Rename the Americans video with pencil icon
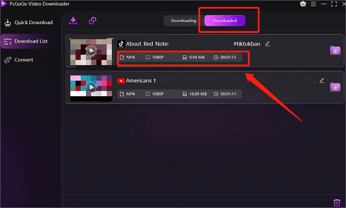The width and height of the screenshot is (346, 208). (x=322, y=81)
